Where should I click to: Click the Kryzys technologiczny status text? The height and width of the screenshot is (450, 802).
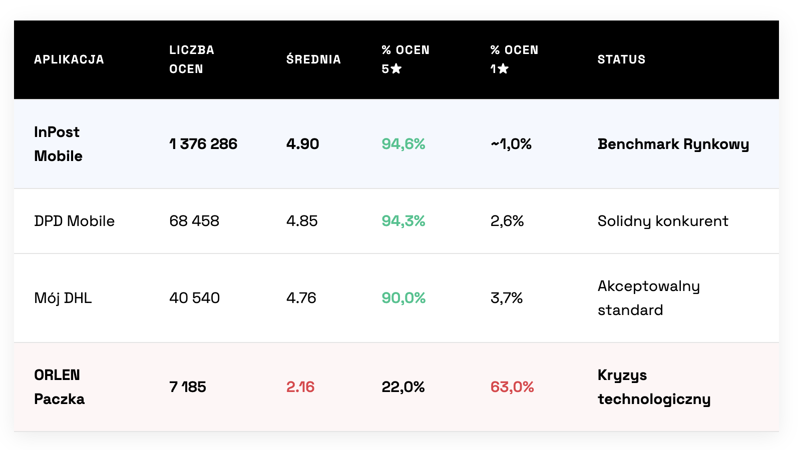tap(654, 387)
